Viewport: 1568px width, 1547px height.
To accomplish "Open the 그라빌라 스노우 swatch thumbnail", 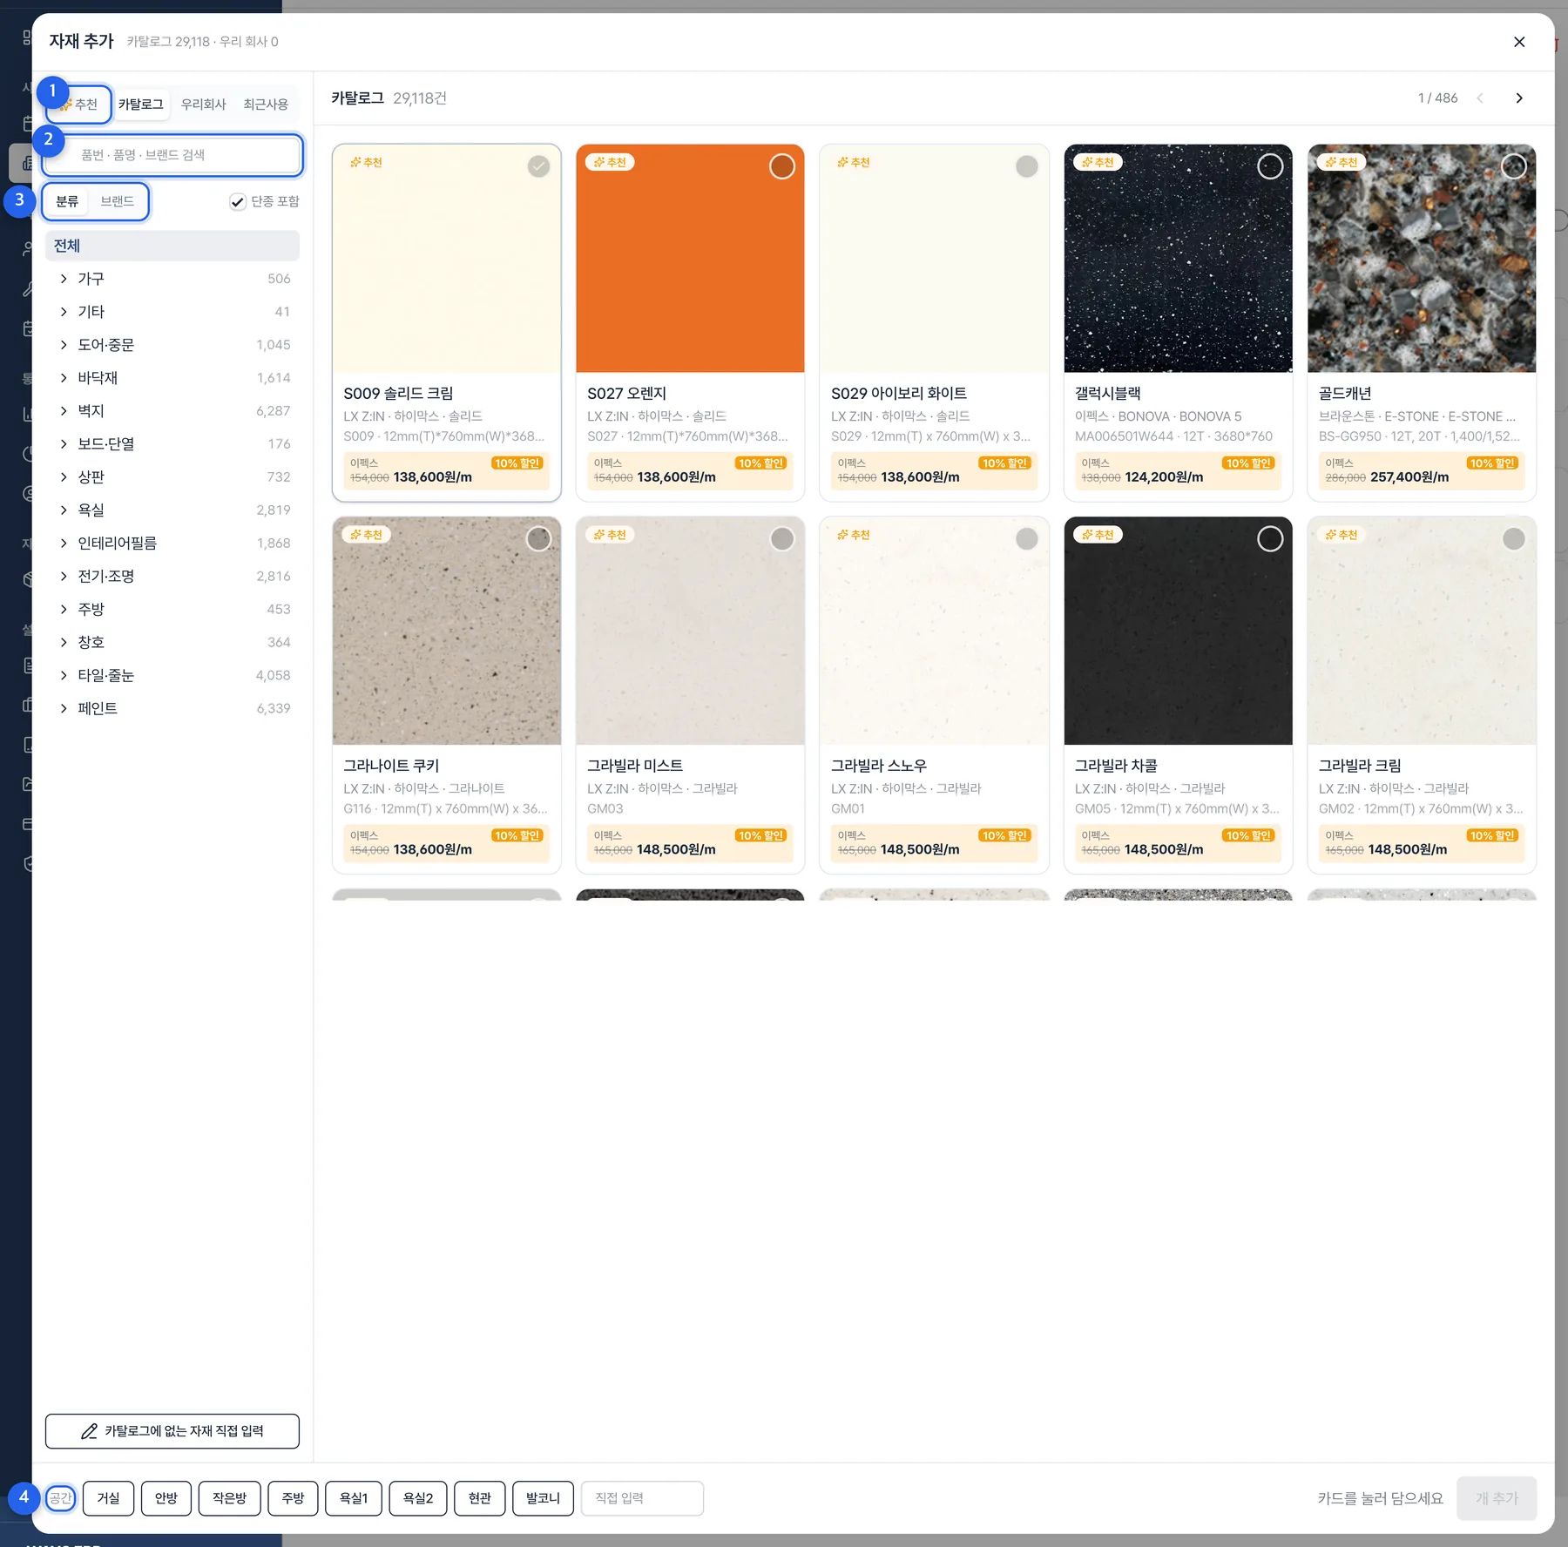I will [x=934, y=631].
